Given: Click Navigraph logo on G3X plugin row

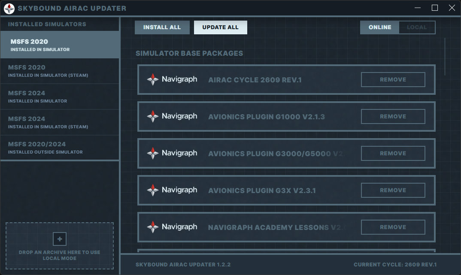Looking at the screenshot, I should coord(172,190).
